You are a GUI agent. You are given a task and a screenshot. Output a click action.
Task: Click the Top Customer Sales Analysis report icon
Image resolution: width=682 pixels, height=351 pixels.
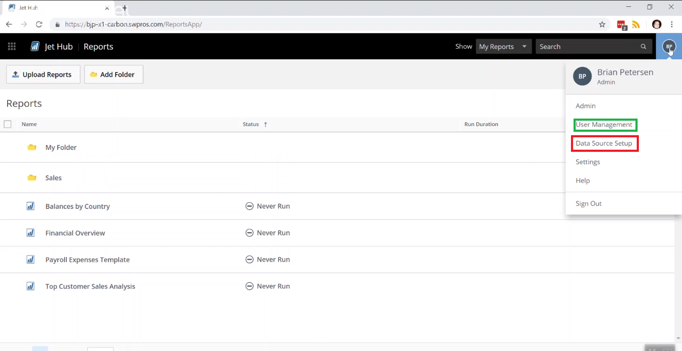[x=31, y=286]
